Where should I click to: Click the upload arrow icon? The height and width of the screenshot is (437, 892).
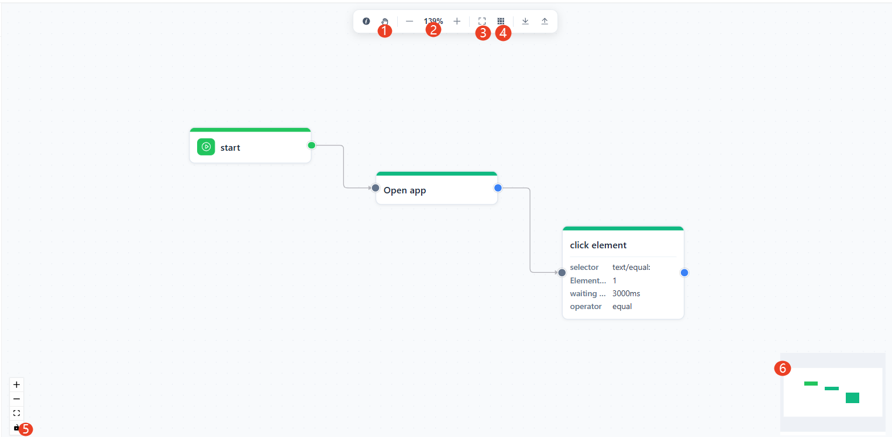click(x=545, y=21)
